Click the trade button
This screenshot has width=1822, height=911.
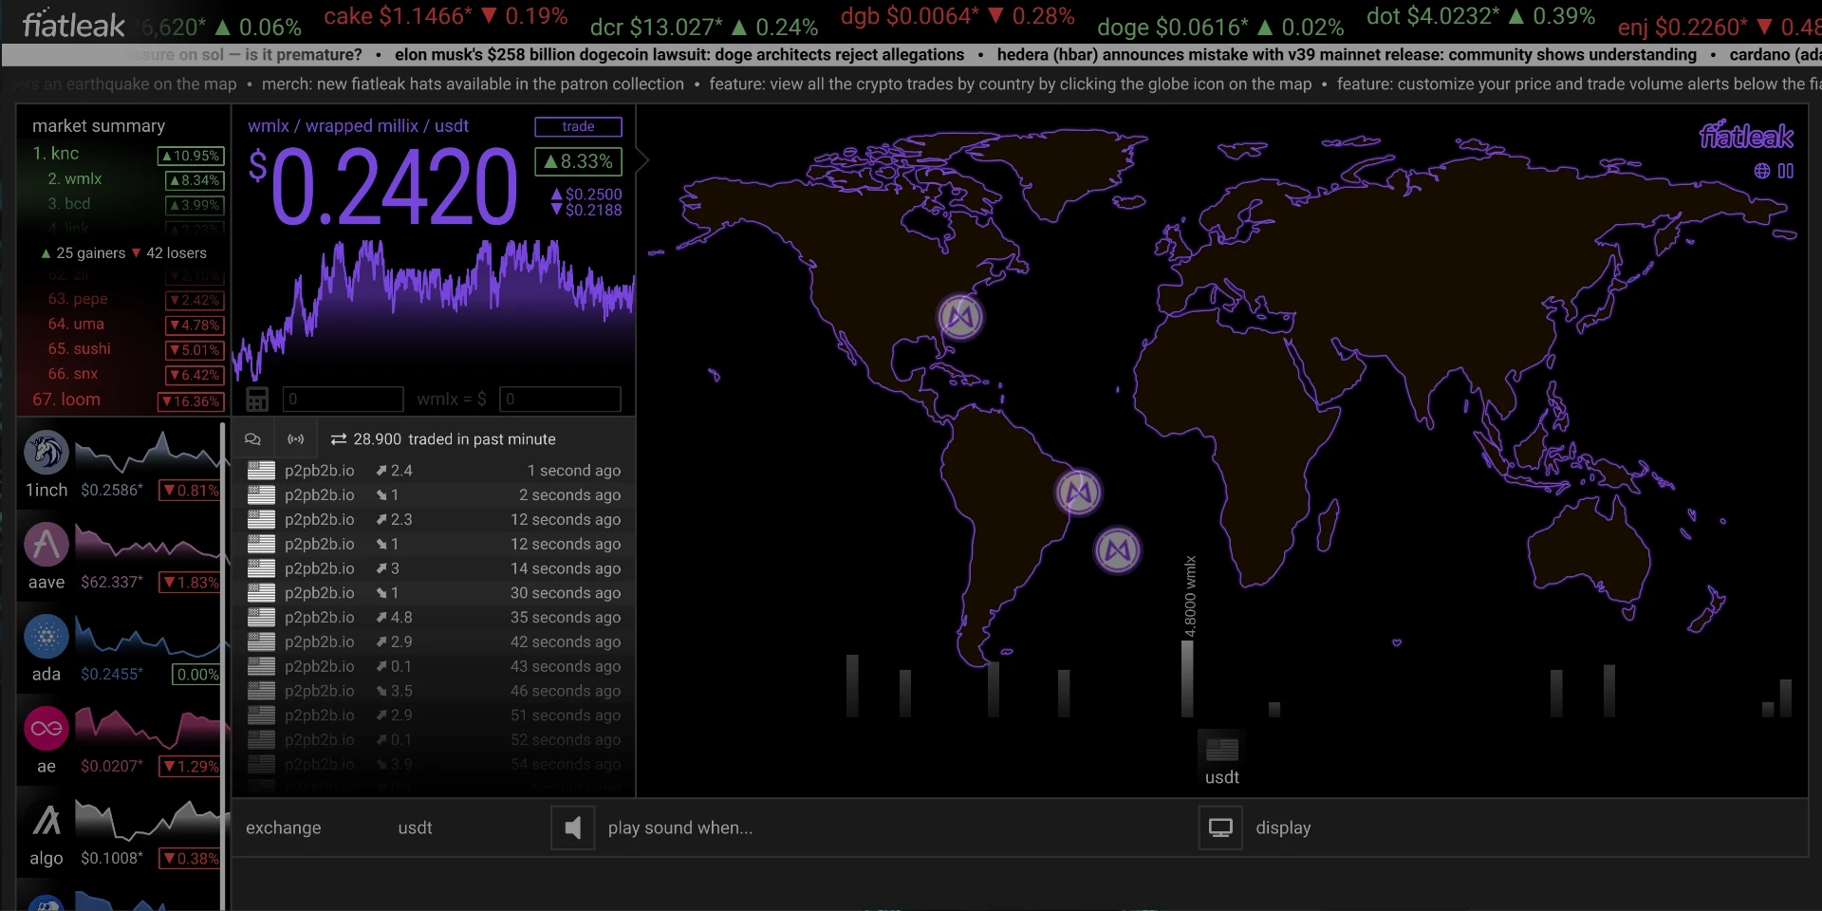pyautogui.click(x=578, y=126)
